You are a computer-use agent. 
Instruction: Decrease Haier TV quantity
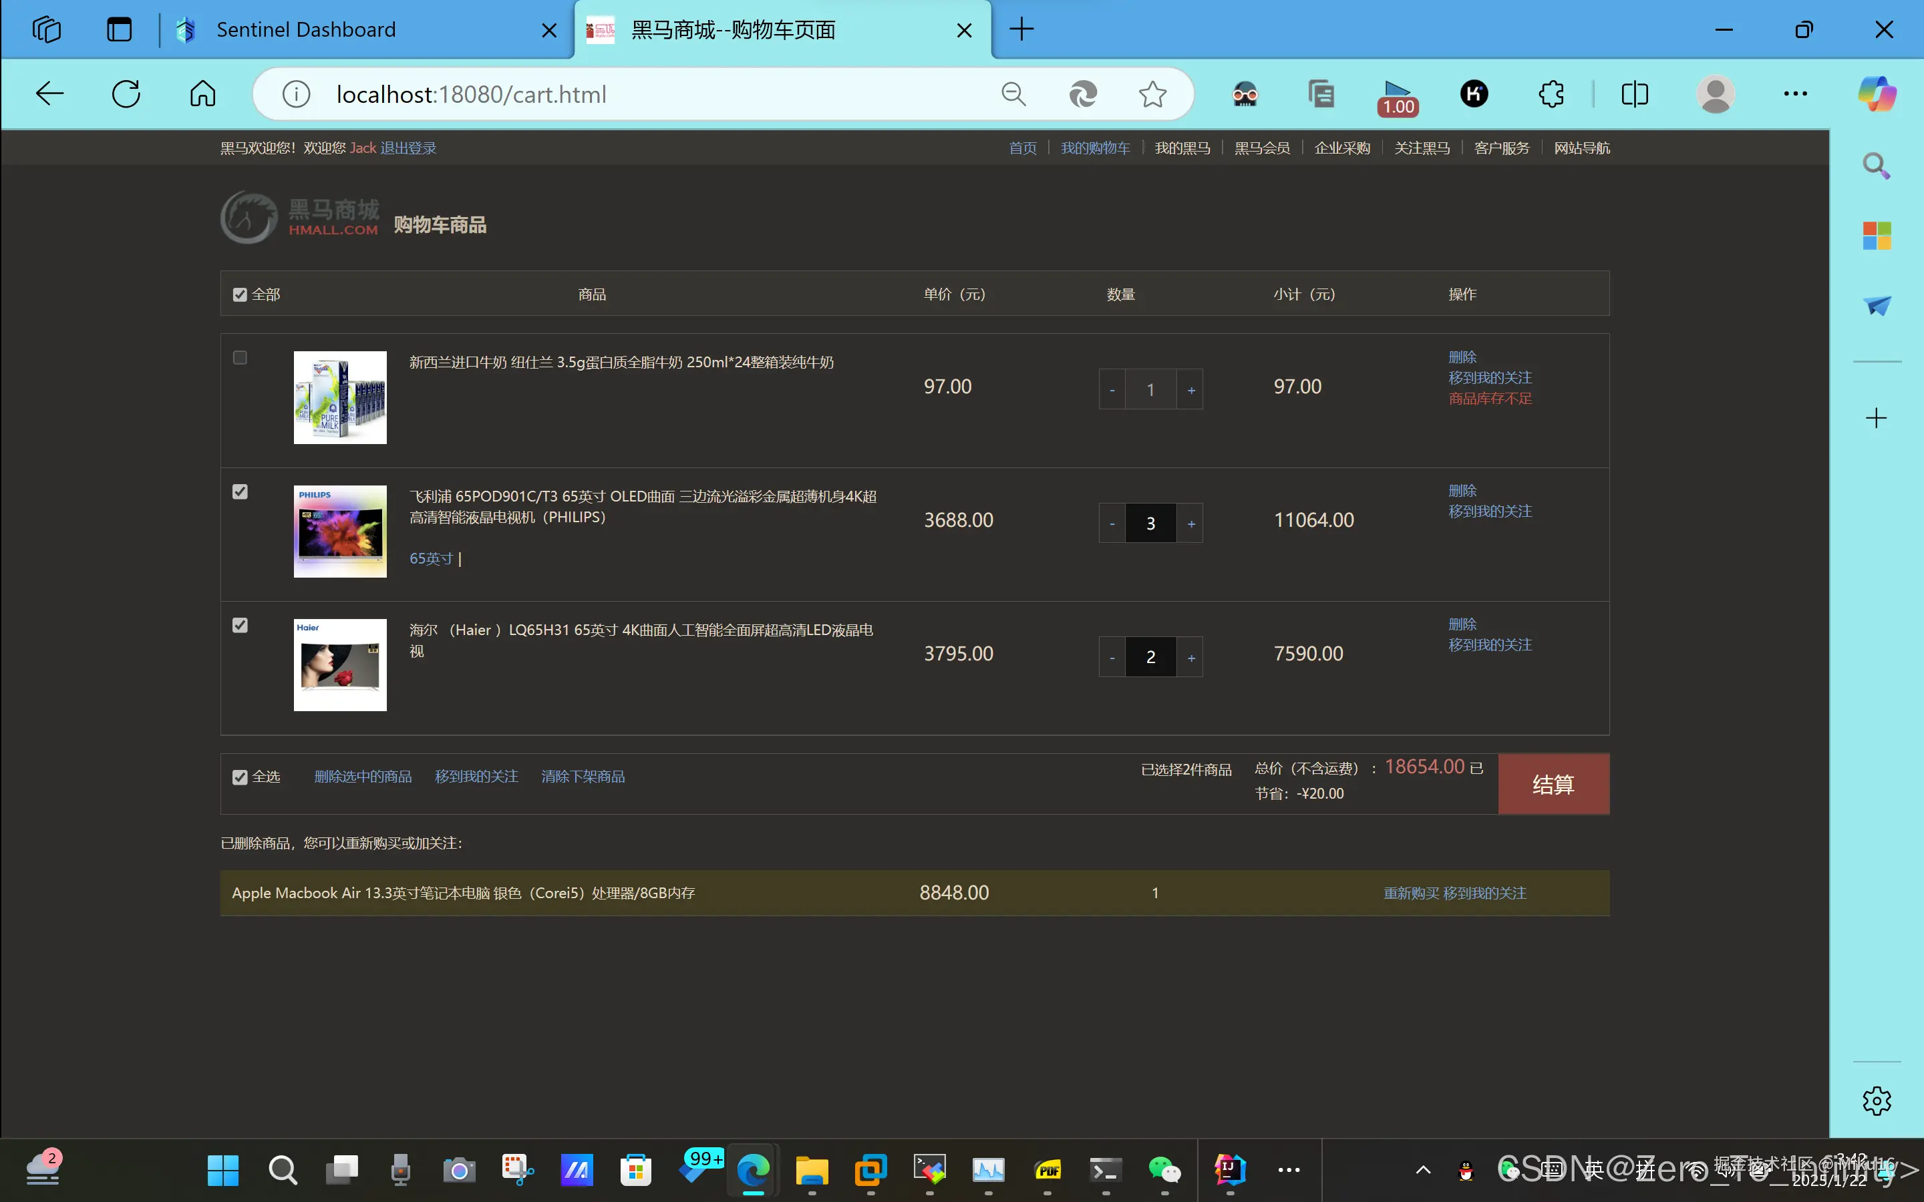tap(1112, 656)
